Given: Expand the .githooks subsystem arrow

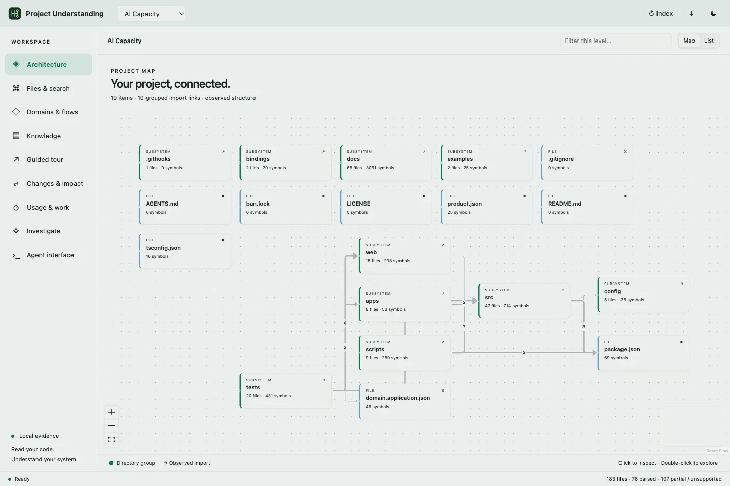Looking at the screenshot, I should click(223, 151).
